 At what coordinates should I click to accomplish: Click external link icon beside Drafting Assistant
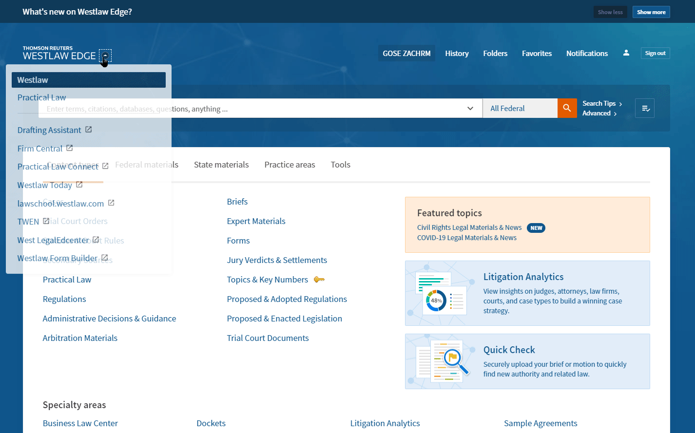(x=88, y=130)
